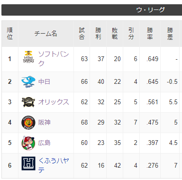Open the 阪神 team link
182x180 pixels.
(44, 122)
